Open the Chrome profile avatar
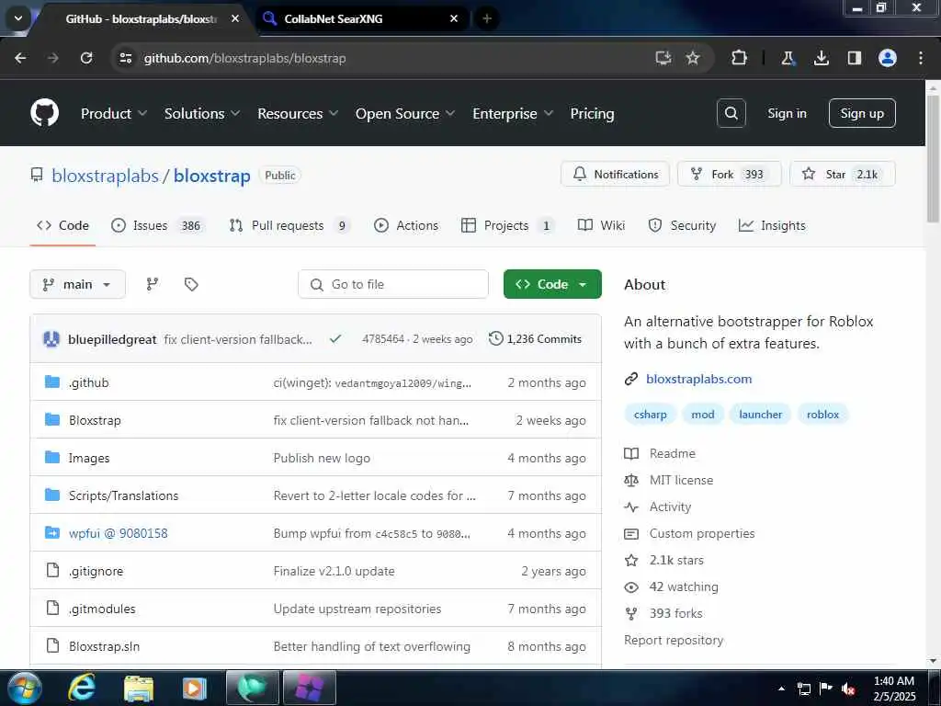The height and width of the screenshot is (706, 941). [x=888, y=58]
